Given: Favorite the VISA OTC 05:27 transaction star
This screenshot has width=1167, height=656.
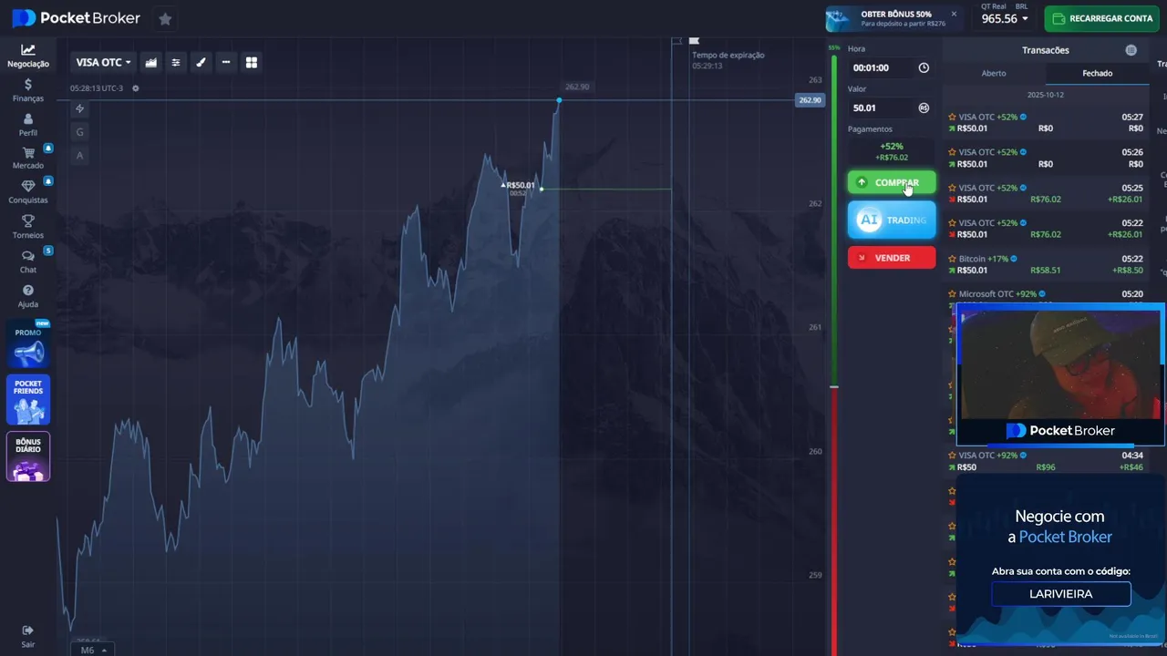Looking at the screenshot, I should [x=952, y=117].
